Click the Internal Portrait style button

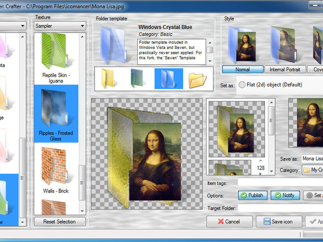point(285,69)
